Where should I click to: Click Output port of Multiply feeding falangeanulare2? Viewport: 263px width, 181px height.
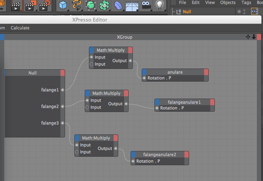[116, 148]
